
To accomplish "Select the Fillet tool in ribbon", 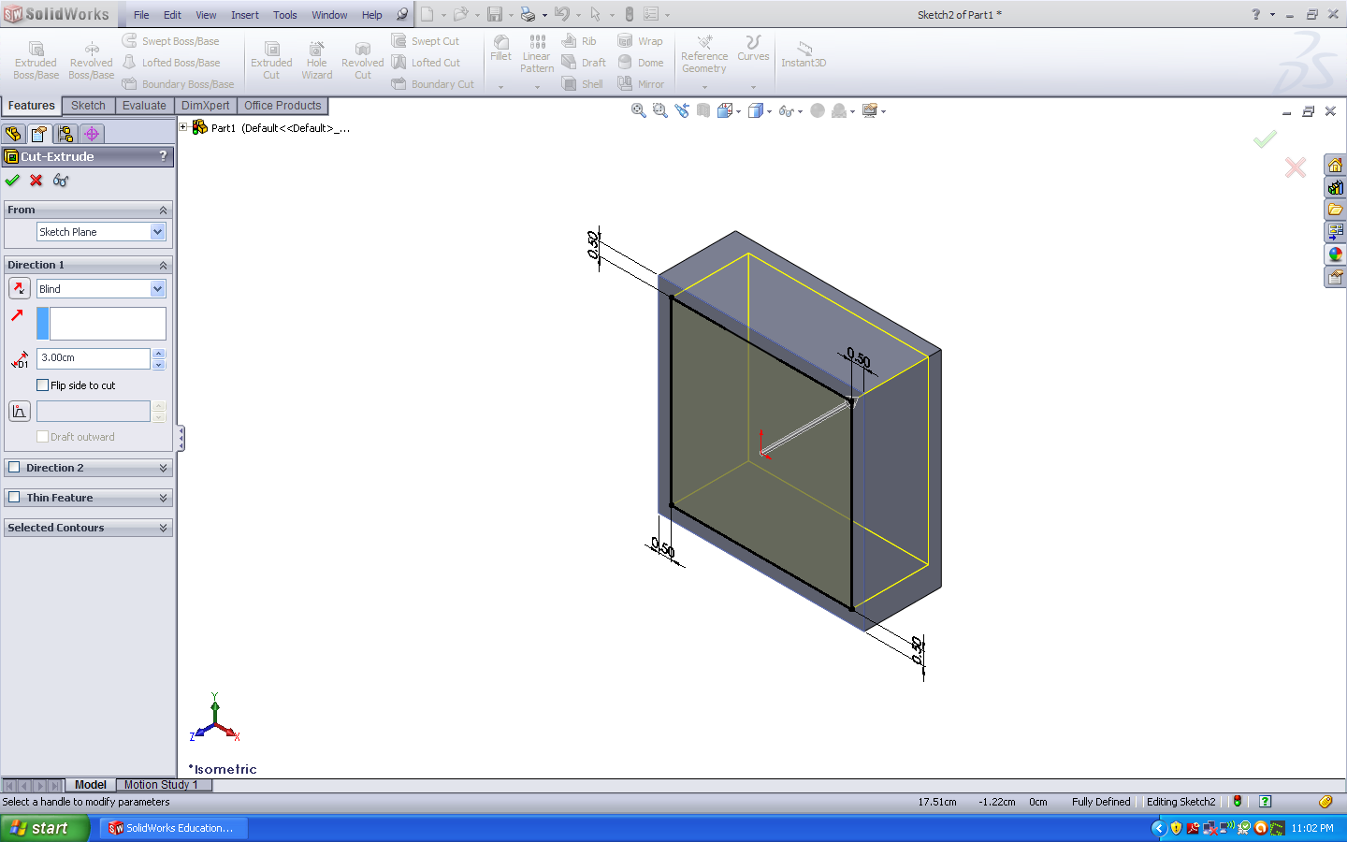I will [x=501, y=49].
